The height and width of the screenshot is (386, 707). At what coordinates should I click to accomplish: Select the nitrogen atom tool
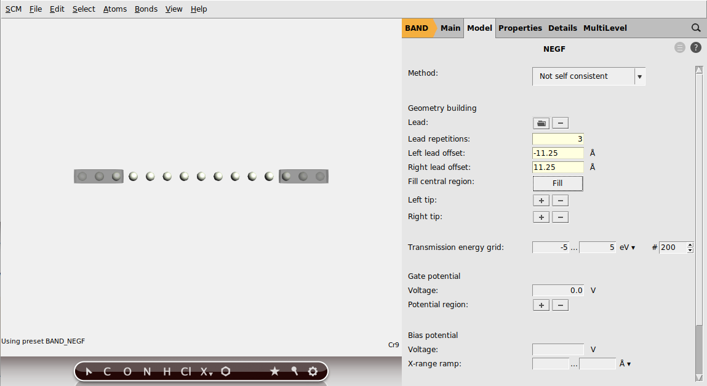[146, 371]
